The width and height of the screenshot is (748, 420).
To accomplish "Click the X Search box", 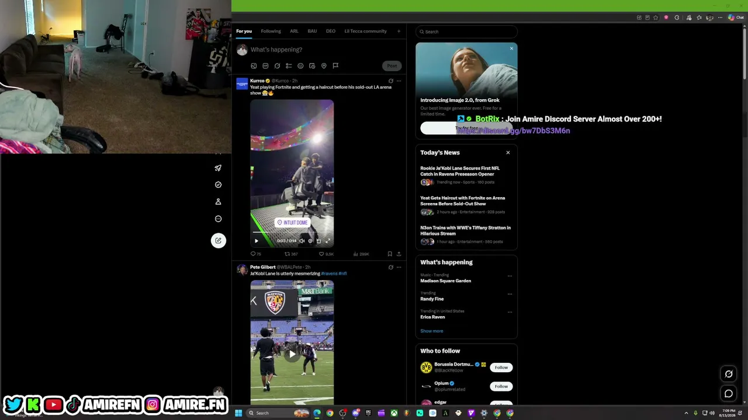I will pyautogui.click(x=466, y=32).
